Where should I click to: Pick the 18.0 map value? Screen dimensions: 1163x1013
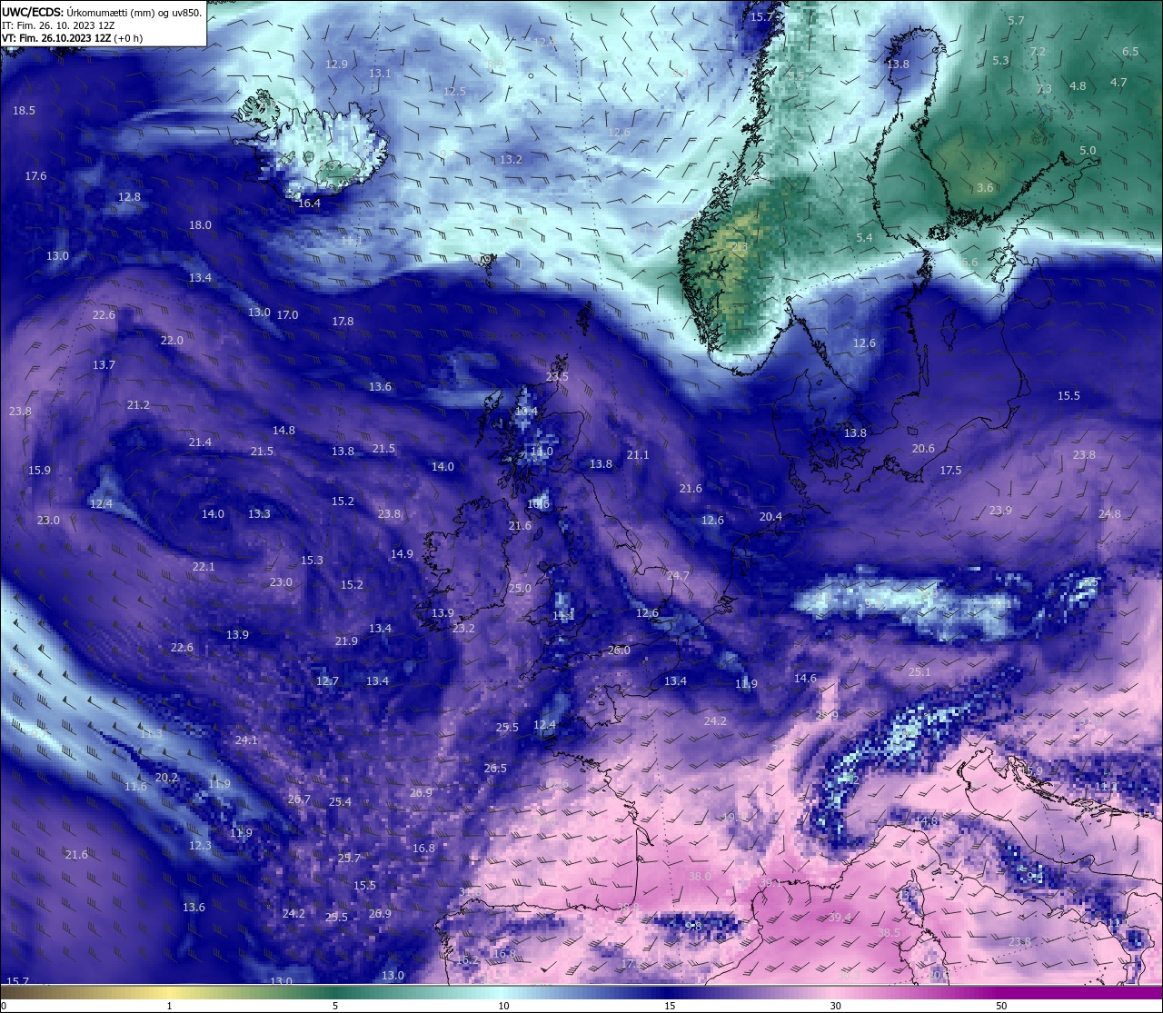coord(200,225)
